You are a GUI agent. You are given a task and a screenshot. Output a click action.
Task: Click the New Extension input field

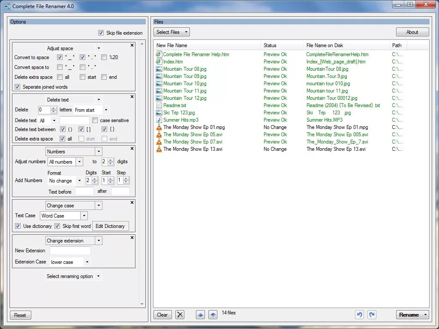[70, 250]
